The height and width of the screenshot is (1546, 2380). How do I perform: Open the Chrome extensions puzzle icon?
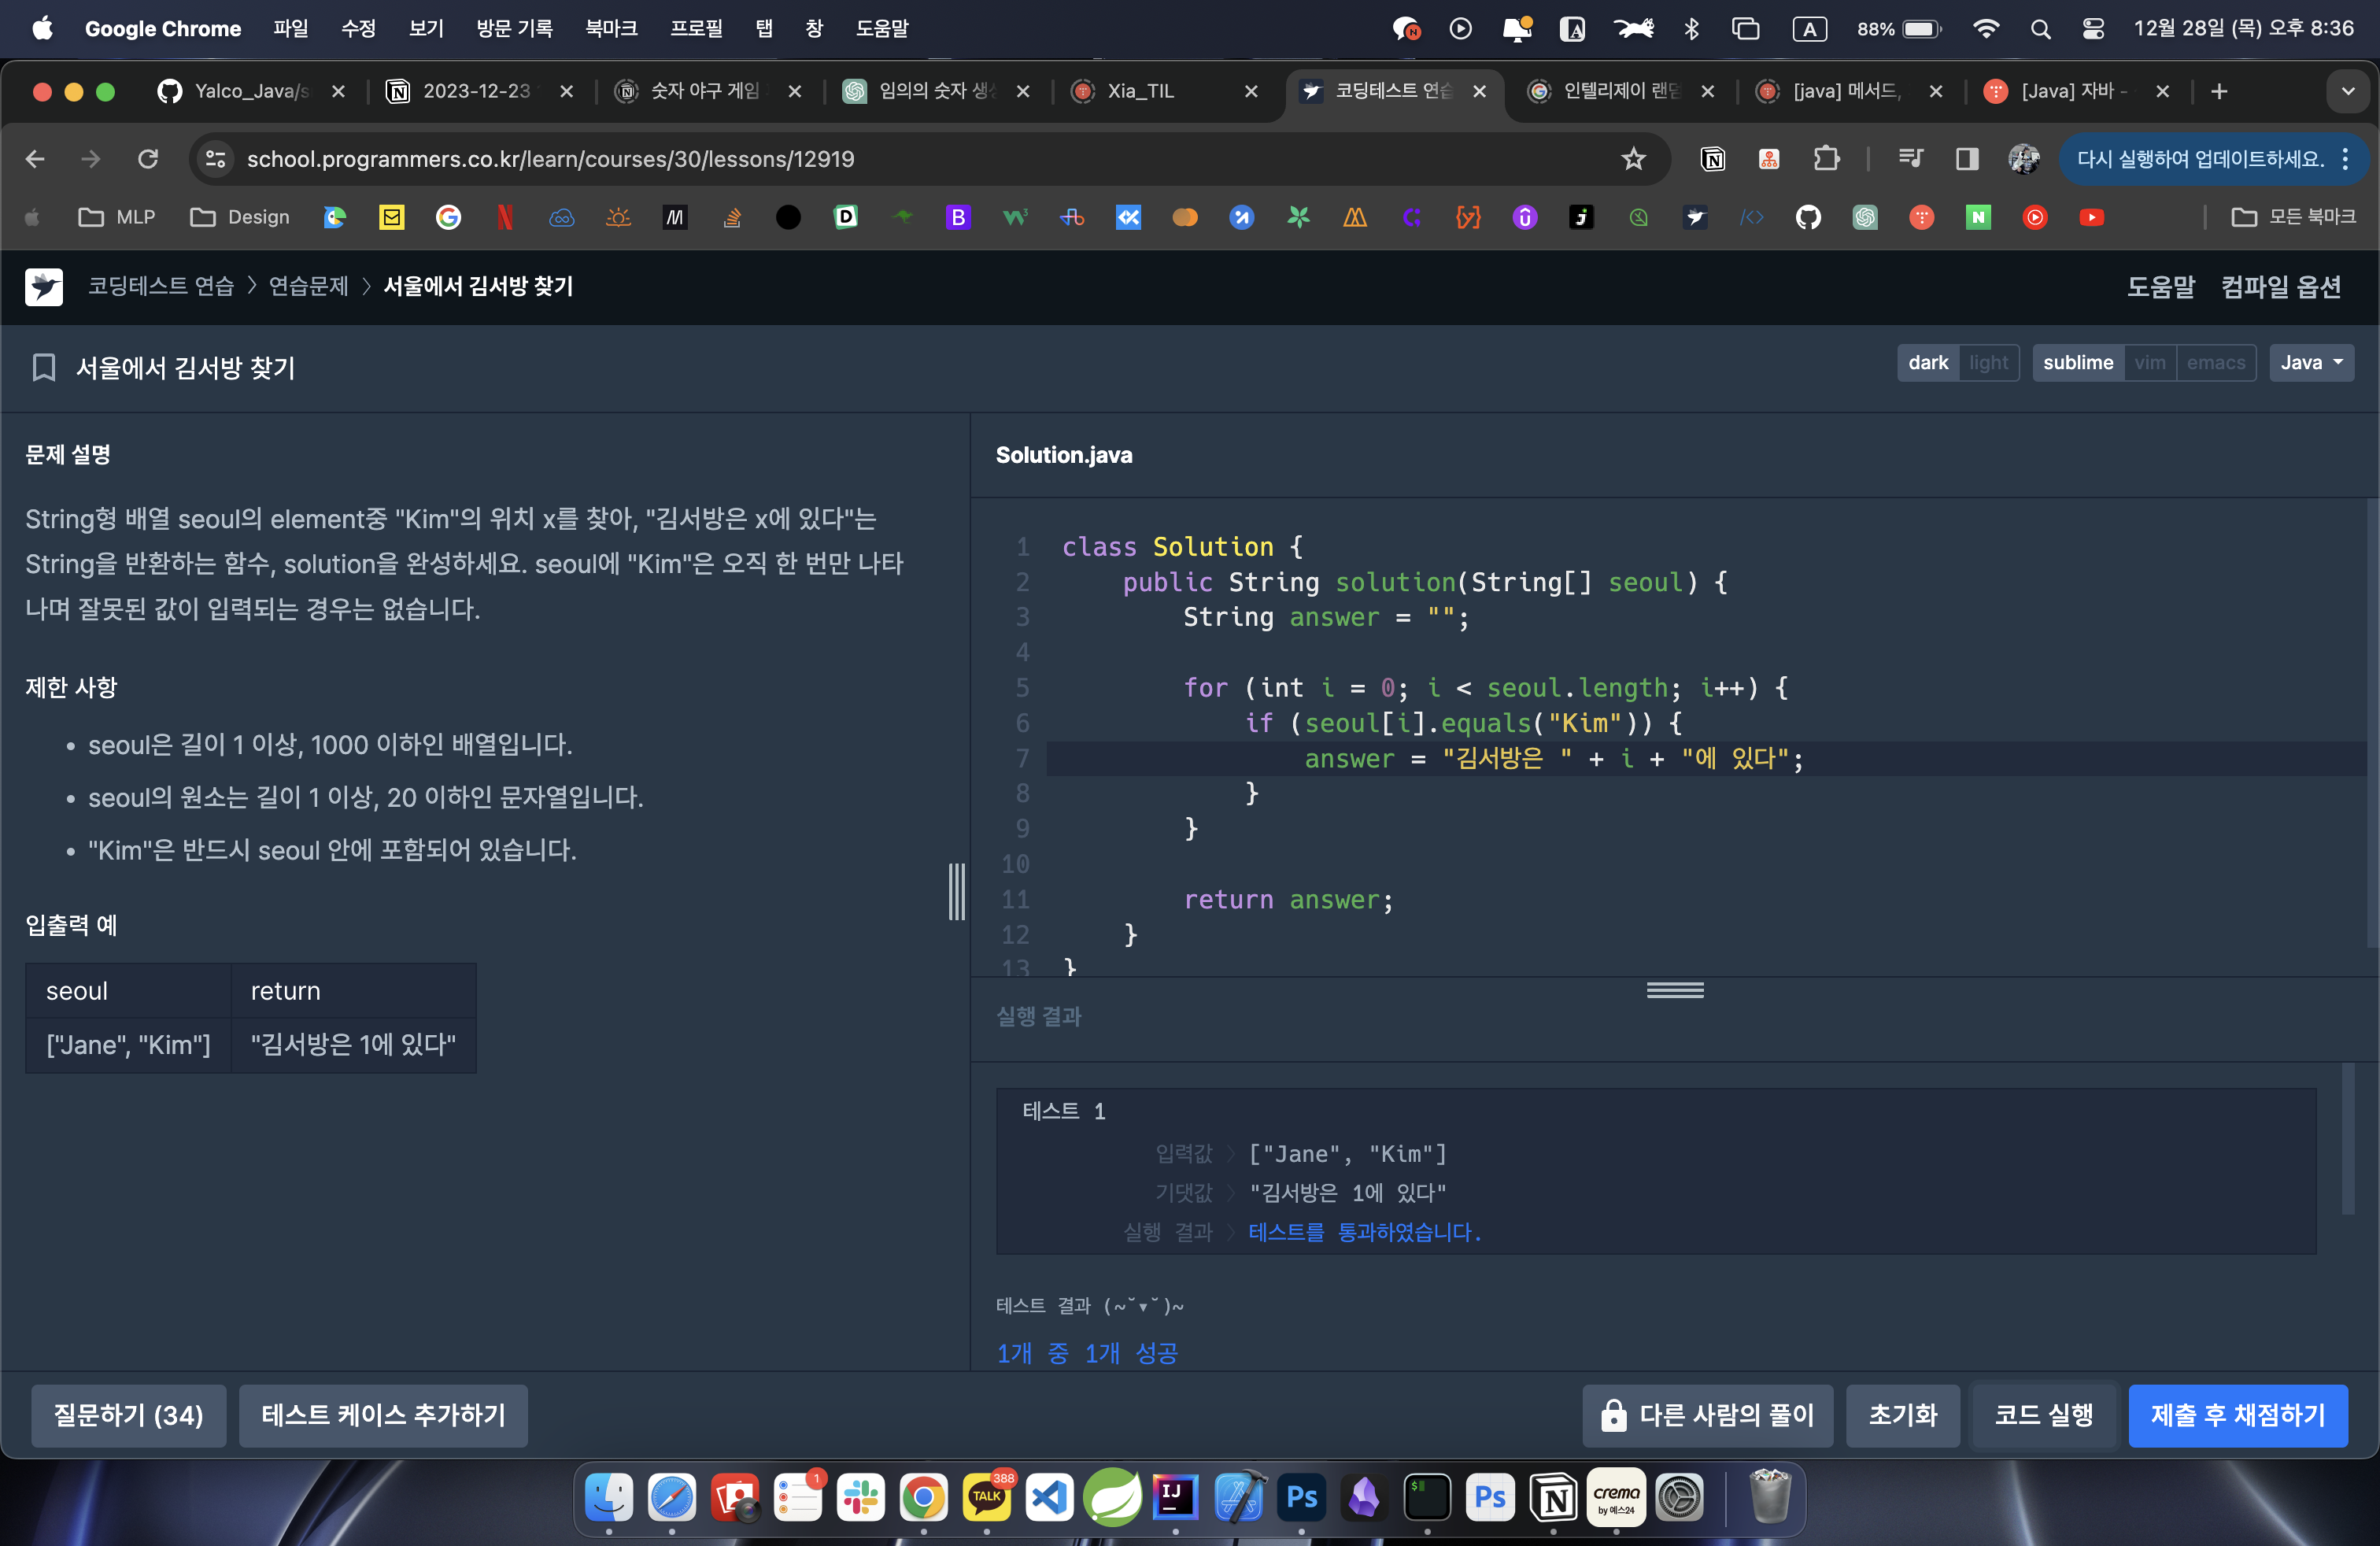coord(1826,159)
